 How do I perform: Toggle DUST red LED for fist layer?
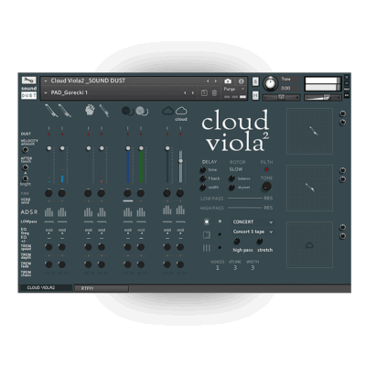coord(89,134)
